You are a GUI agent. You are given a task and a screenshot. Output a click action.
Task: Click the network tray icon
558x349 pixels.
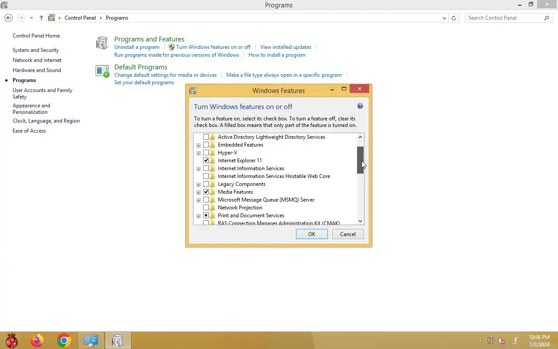491,341
